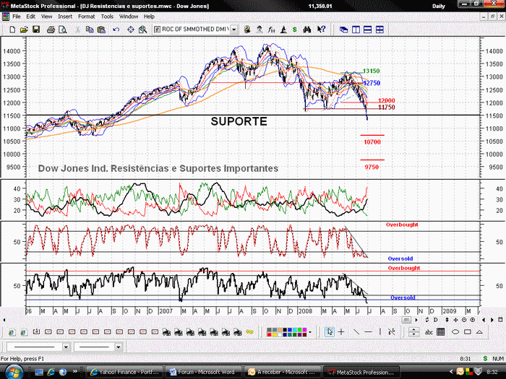The image size is (506, 379).
Task: Open the Print Preview icon
Action: click(x=63, y=30)
